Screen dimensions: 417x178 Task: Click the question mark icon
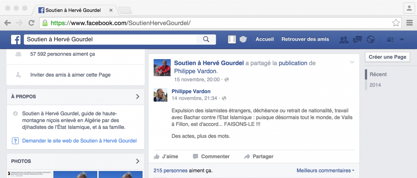click(15, 141)
